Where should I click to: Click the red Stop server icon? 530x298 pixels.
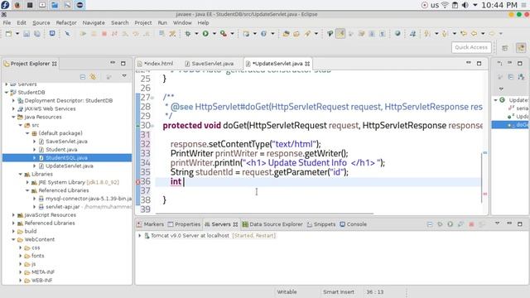pos(471,224)
